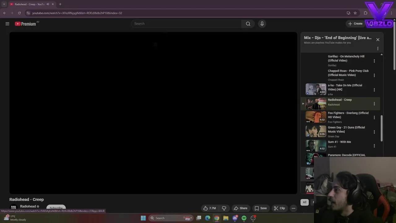Open Spotify from the taskbar
Screen dimensions: 396x223
[244, 218]
